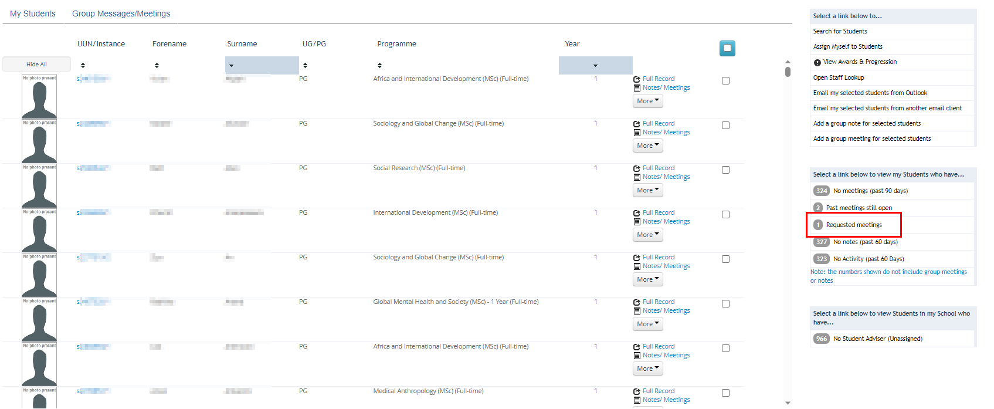Click the 323 badge for No Activity
994x409 pixels.
click(821, 259)
